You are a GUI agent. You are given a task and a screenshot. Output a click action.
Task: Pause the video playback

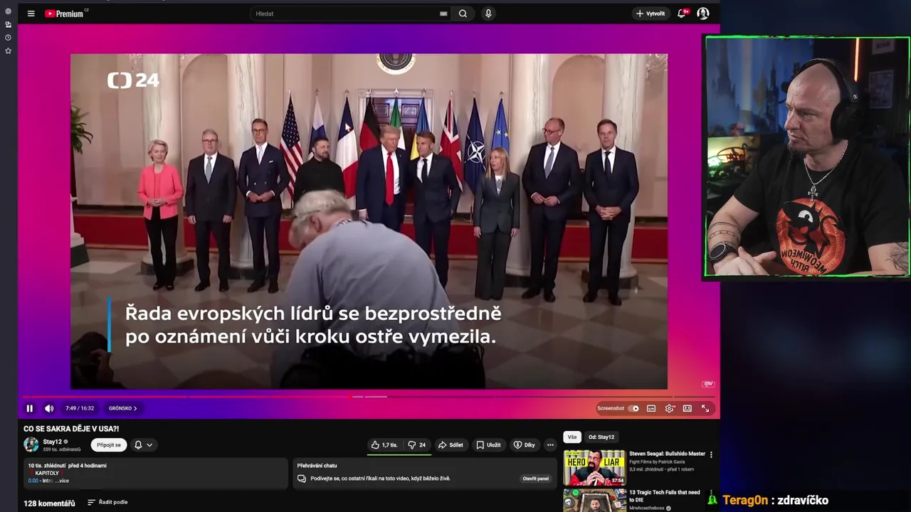(x=30, y=408)
